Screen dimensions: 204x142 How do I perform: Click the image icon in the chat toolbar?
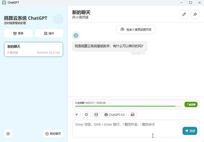click(x=96, y=115)
